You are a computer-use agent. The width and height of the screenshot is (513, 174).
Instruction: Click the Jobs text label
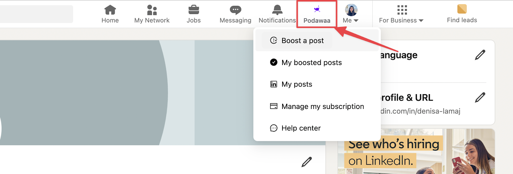pos(194,20)
